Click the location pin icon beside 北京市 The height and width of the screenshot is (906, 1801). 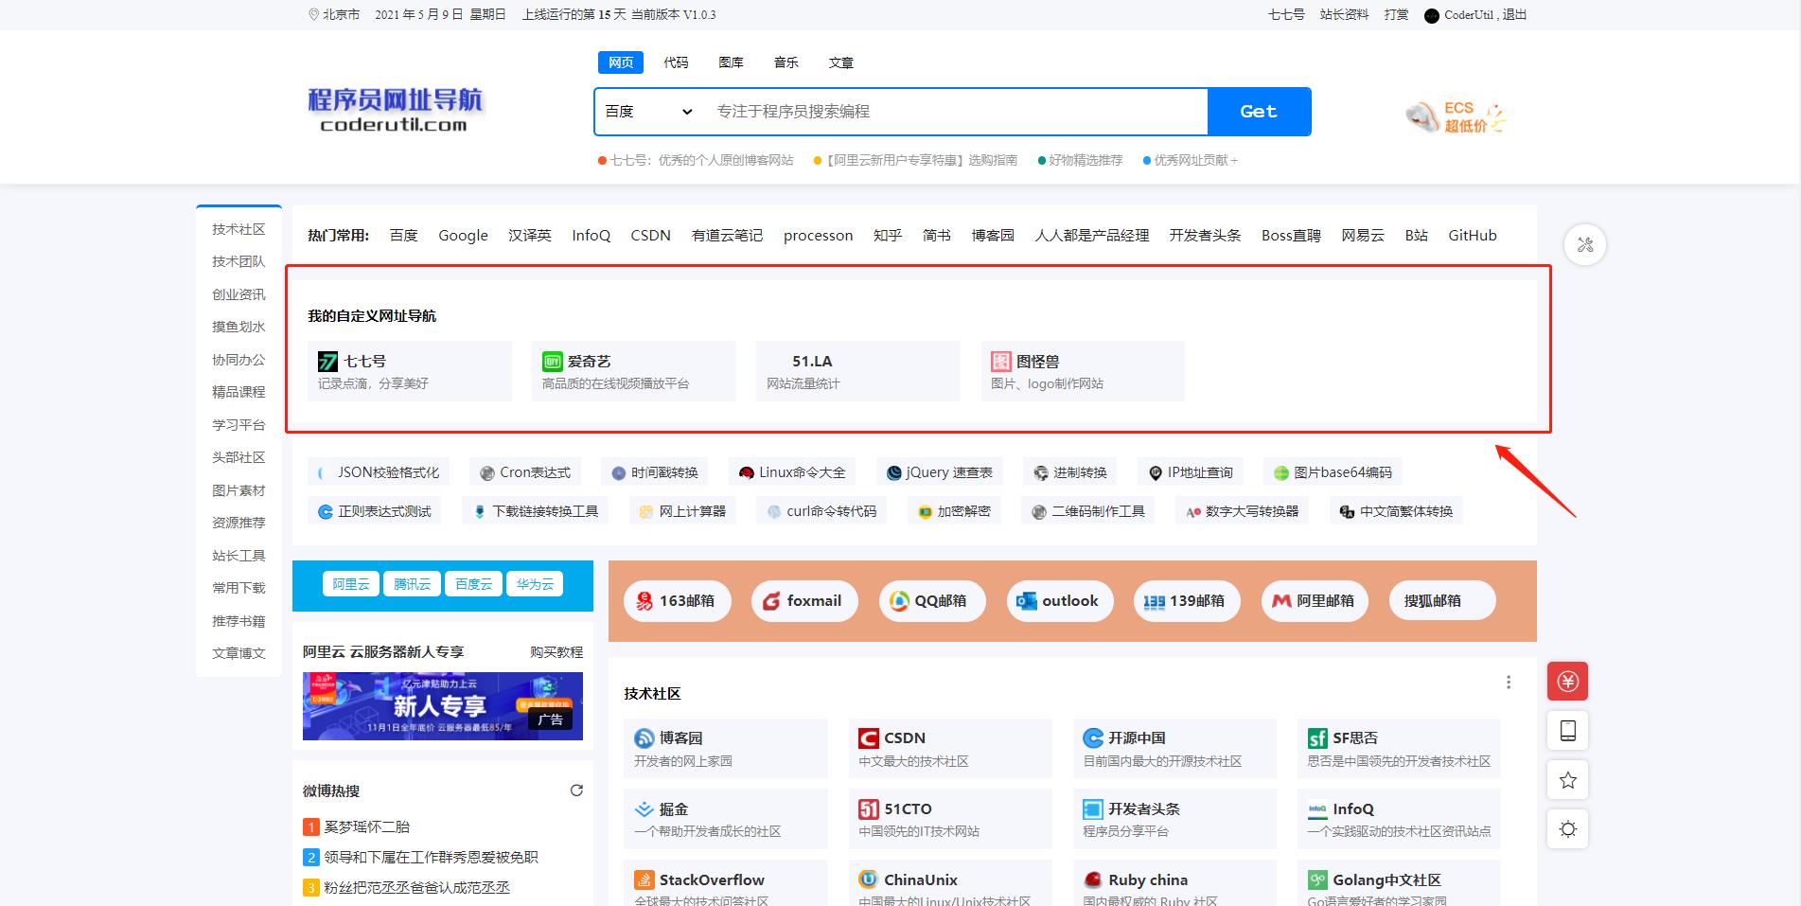click(314, 14)
